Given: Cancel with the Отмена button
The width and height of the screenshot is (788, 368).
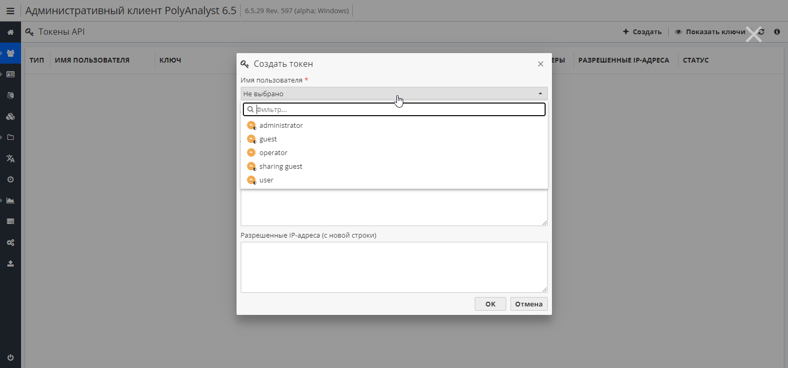Looking at the screenshot, I should tap(529, 304).
